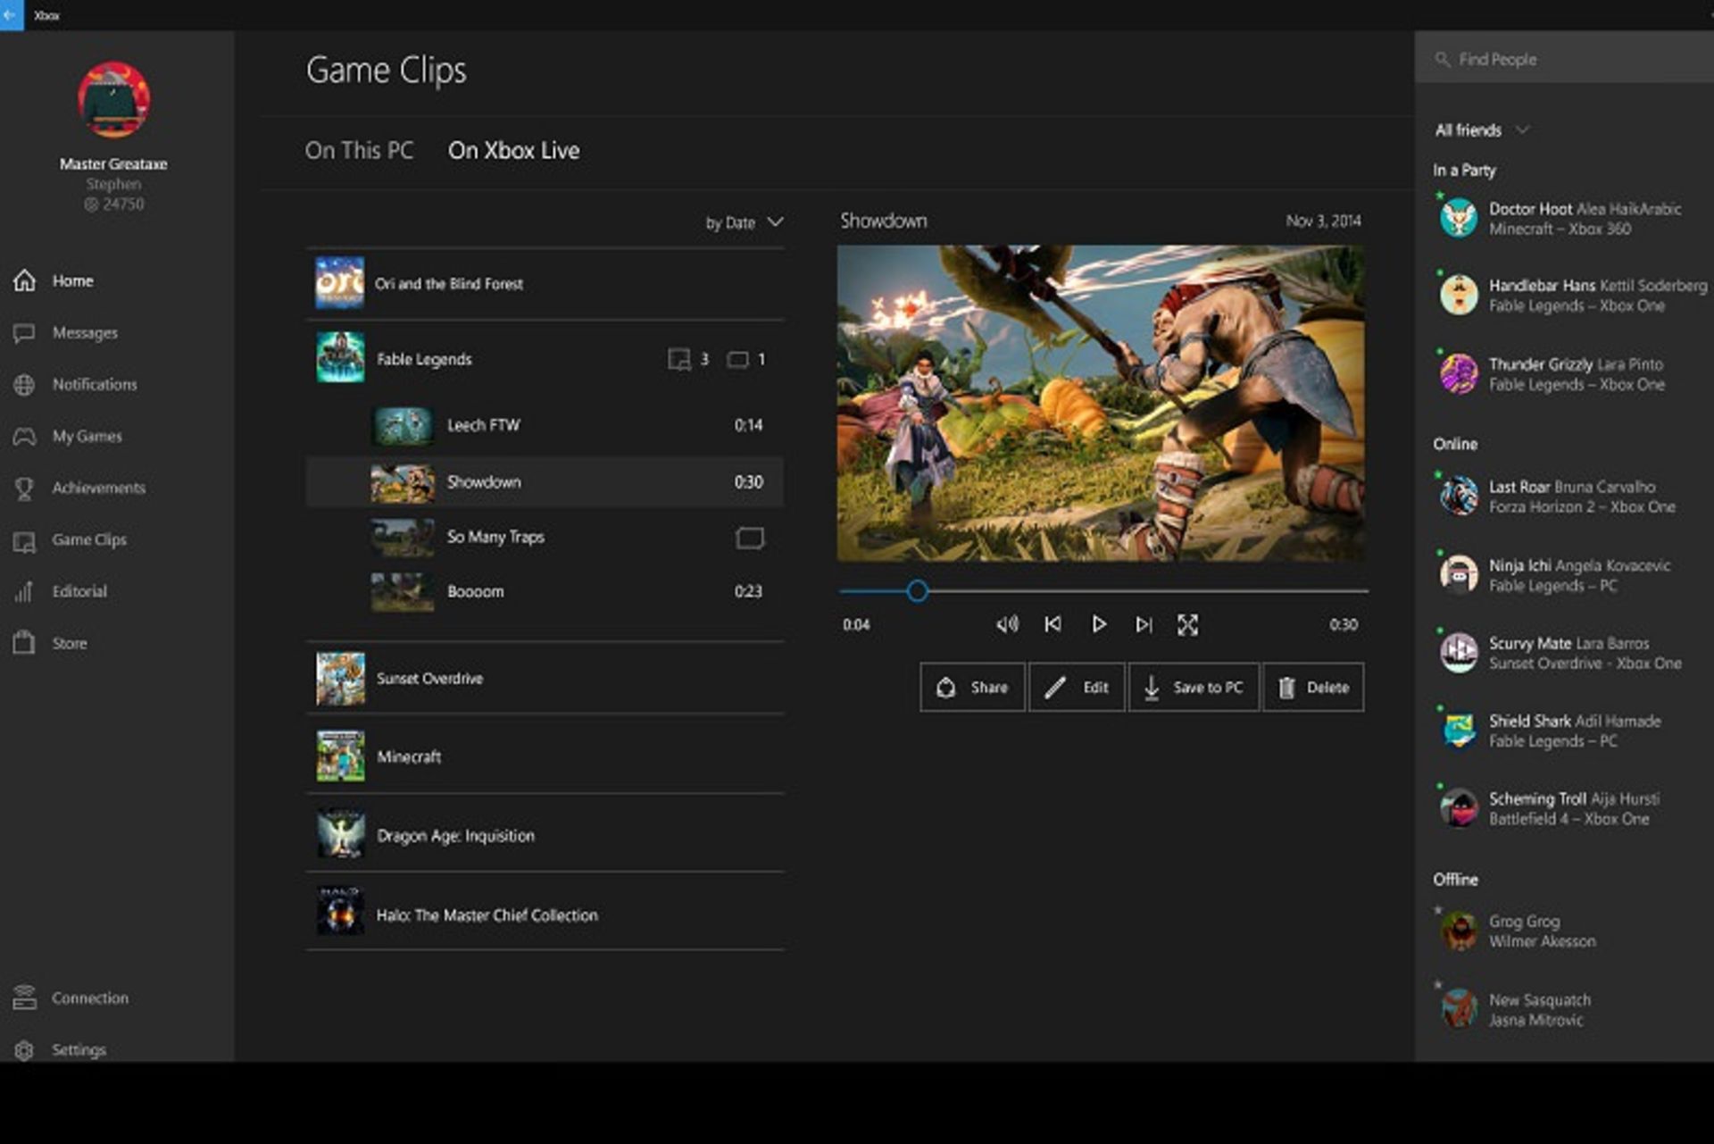Open the Editorial section
This screenshot has height=1144, width=1714.
(x=60, y=591)
